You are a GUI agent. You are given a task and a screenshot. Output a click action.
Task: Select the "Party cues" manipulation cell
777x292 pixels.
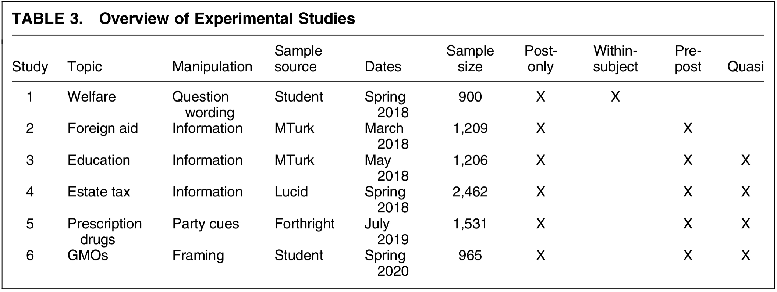click(x=205, y=224)
